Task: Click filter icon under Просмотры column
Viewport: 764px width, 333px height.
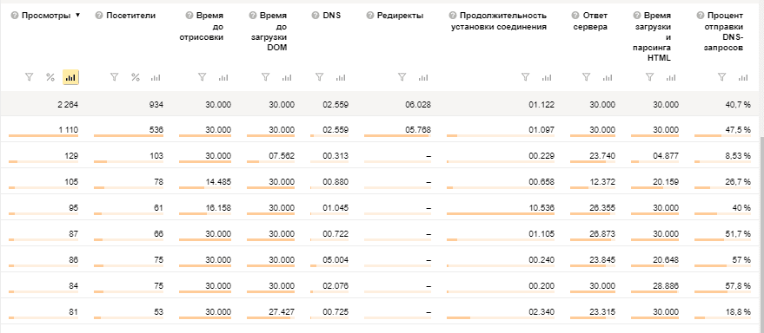Action: point(29,77)
